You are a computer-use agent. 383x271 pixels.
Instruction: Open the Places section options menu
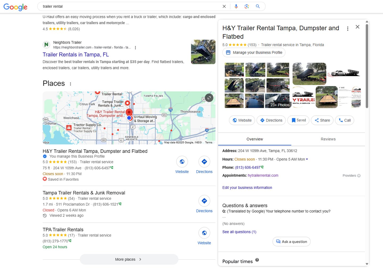tap(70, 84)
